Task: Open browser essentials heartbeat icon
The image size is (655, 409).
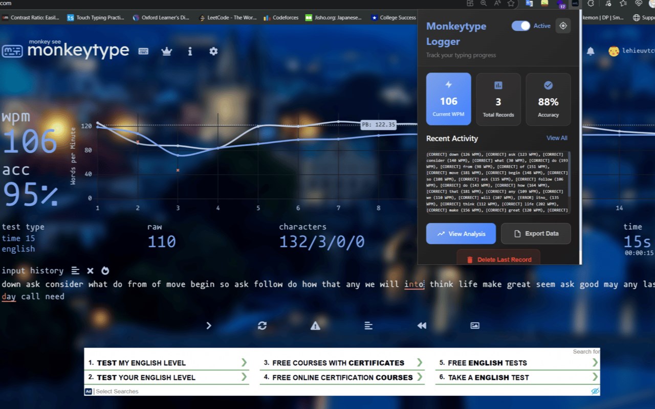Action: [x=639, y=3]
